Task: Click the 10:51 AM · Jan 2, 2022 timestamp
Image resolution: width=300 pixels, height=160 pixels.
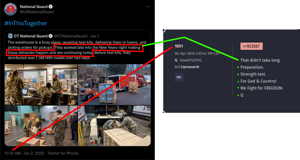Action: coord(24,153)
